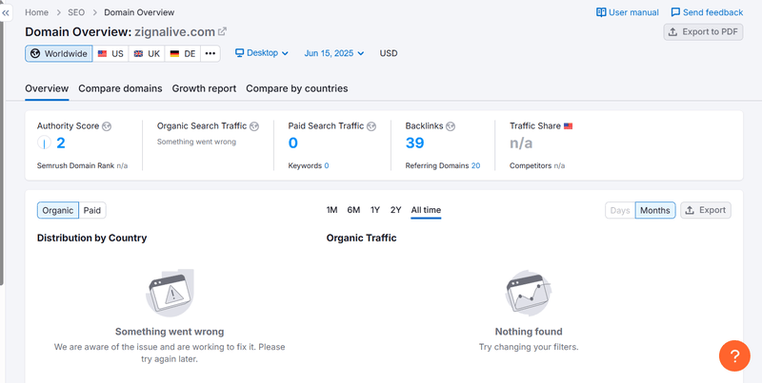
Task: Click the globe icon next to Authority Score
Action: tap(107, 126)
